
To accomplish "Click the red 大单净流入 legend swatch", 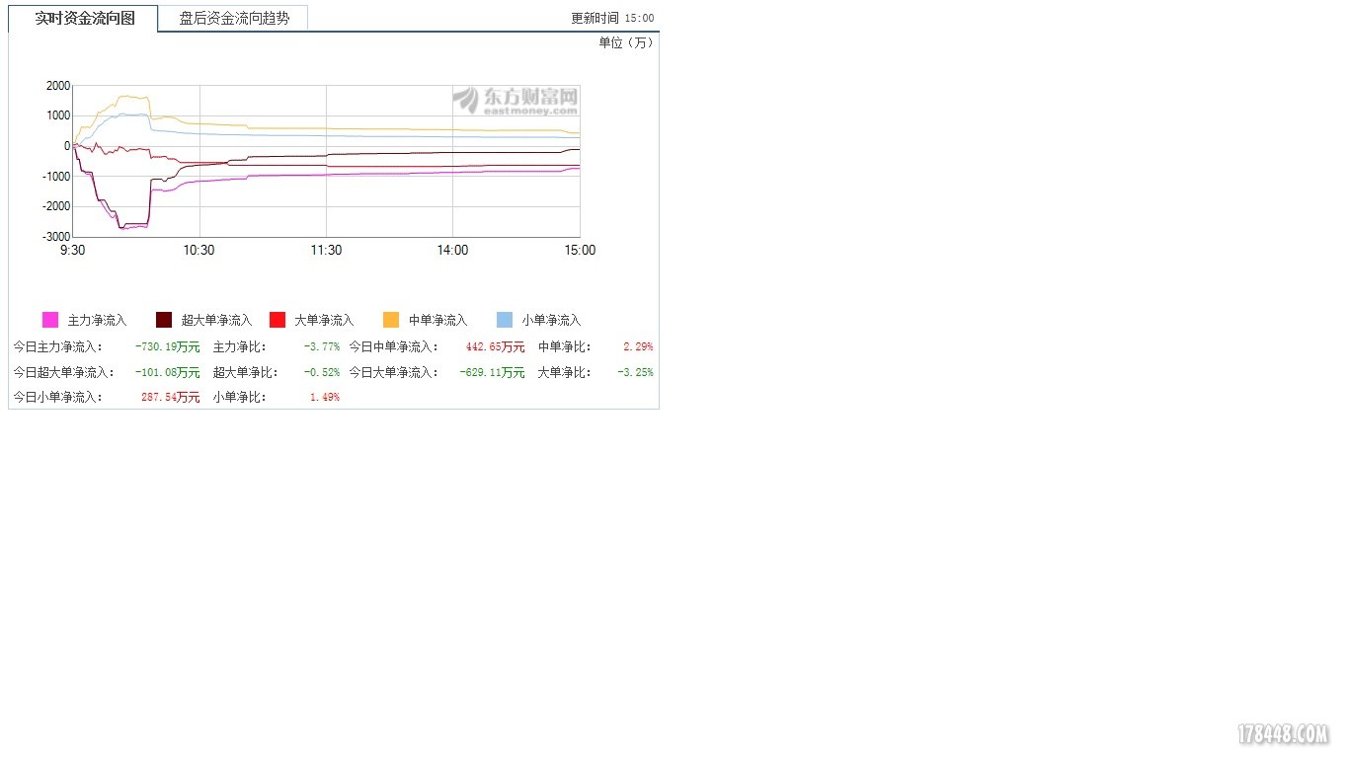I will click(x=278, y=320).
